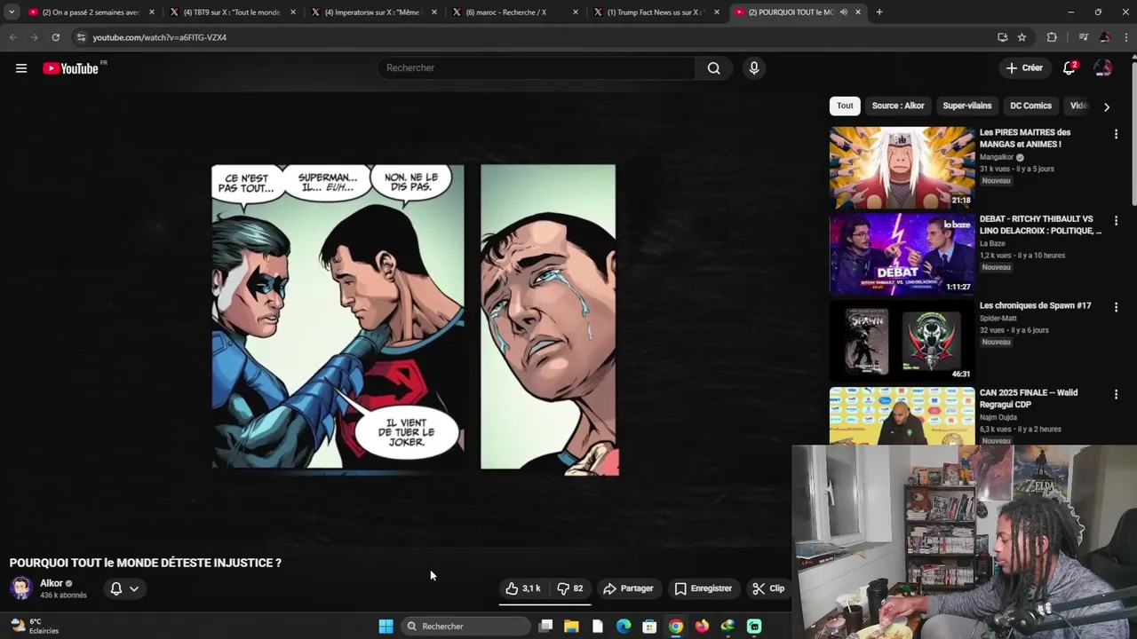This screenshot has height=639, width=1137.
Task: Click the Windows taskbar Rechercher box
Action: point(465,627)
